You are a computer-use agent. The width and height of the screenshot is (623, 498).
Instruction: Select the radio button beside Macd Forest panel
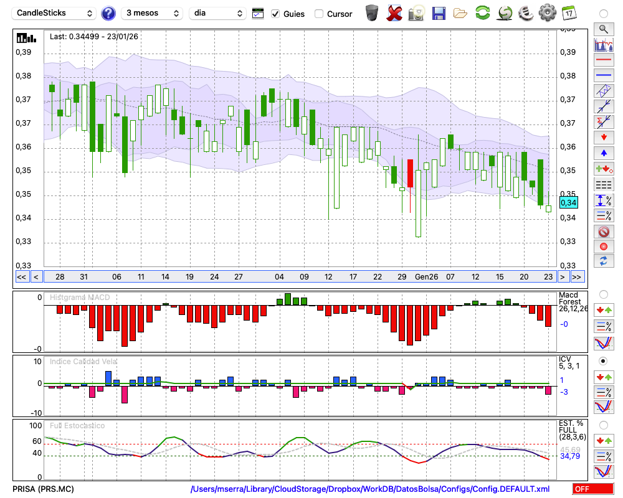click(603, 294)
